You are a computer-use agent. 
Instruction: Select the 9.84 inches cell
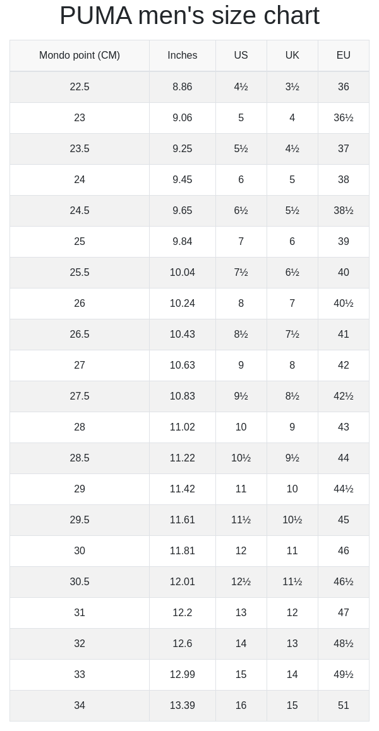point(183,242)
